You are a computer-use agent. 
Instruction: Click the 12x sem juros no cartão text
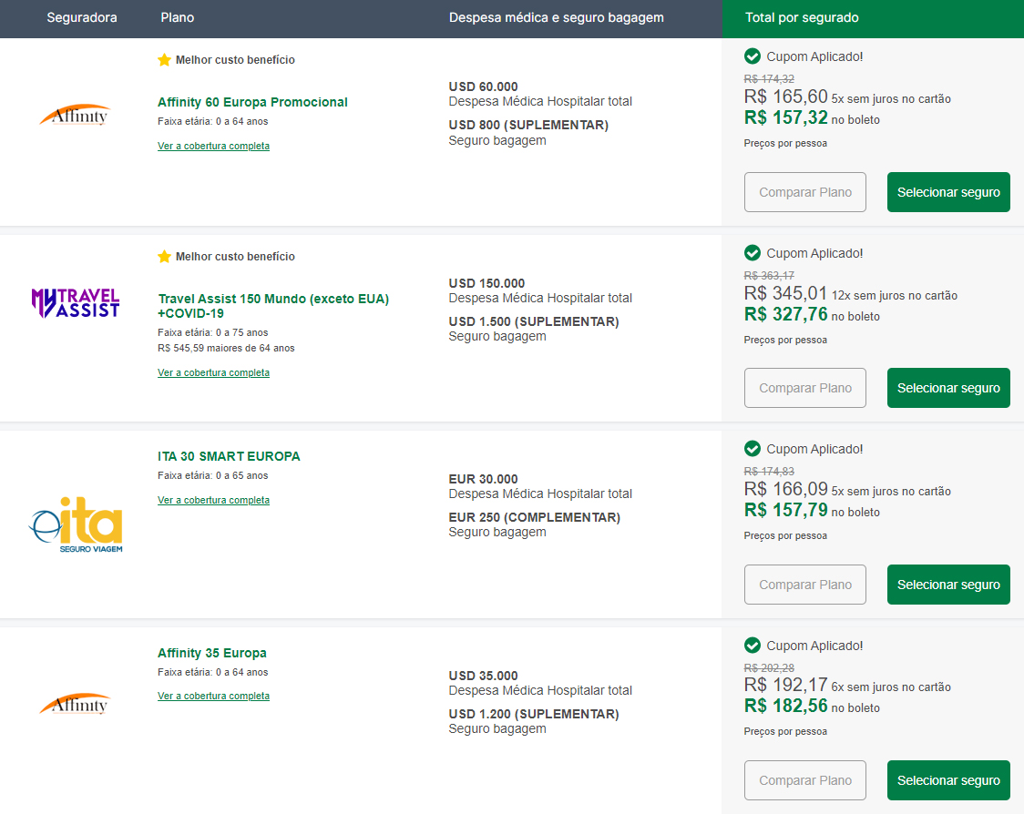click(895, 295)
